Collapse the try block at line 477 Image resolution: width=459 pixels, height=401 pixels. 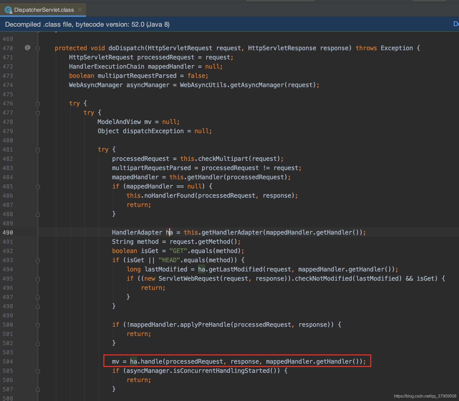(38, 113)
